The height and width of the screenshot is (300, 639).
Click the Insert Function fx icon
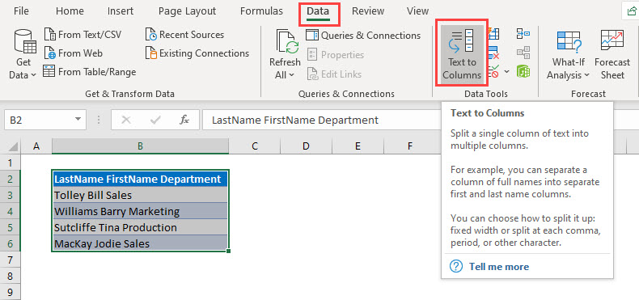click(x=184, y=120)
